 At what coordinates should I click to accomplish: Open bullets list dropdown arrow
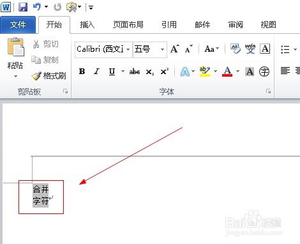[295, 49]
